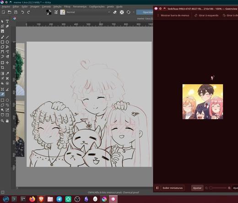The width and height of the screenshot is (238, 203).
Task: Select the Line tool
Action: 7,37
